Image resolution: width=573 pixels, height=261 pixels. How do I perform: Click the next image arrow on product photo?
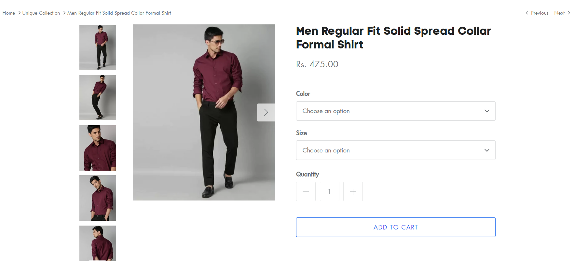click(x=266, y=112)
